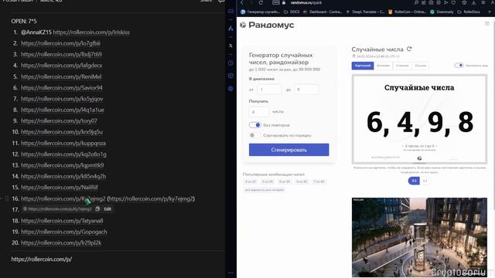Click the sidebar clock history icon
Viewport: 495px width, 278px height.
(x=230, y=63)
